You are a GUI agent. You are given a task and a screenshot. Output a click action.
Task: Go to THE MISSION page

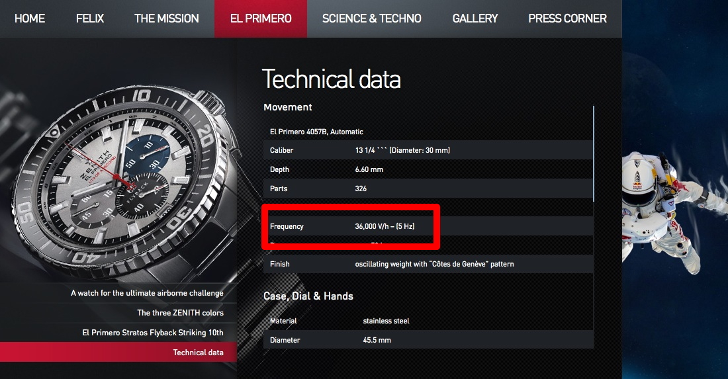[x=166, y=19]
